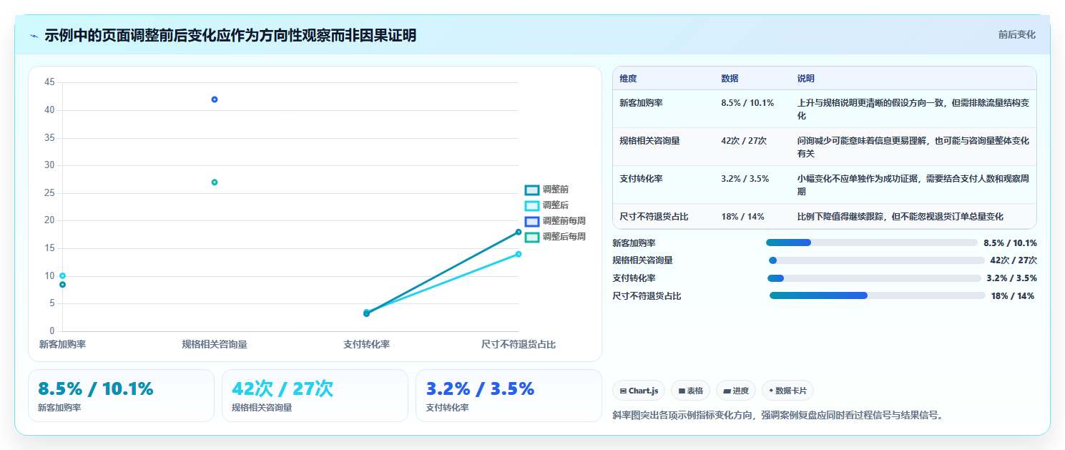Viewport: 1065px width, 450px height.
Task: Click the 新客加购率 progress bar
Action: [871, 243]
